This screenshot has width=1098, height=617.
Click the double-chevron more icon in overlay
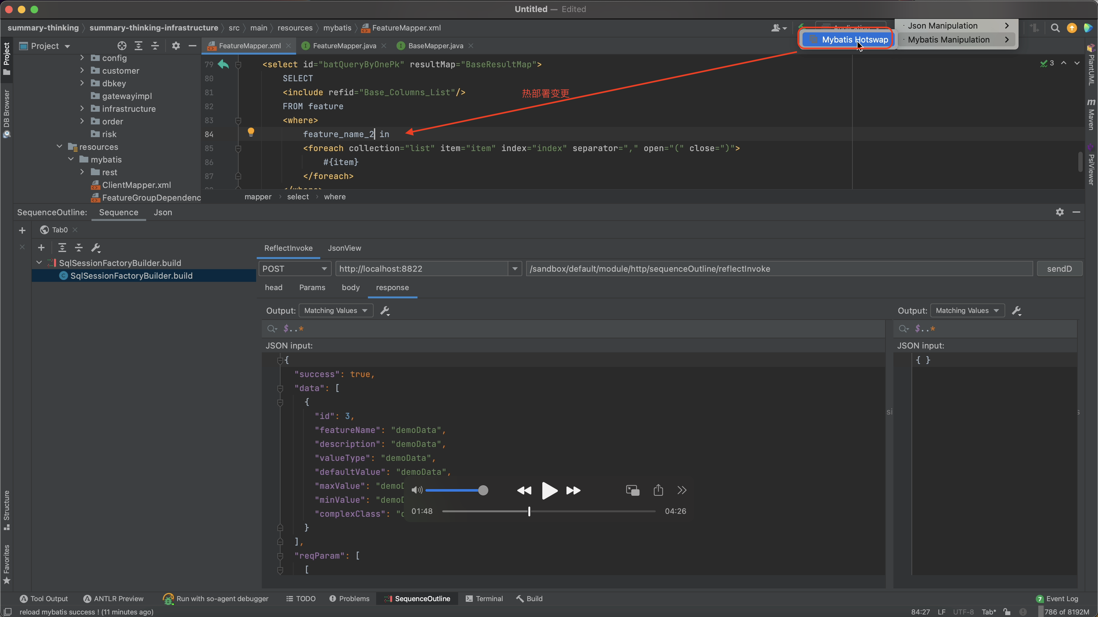point(682,490)
